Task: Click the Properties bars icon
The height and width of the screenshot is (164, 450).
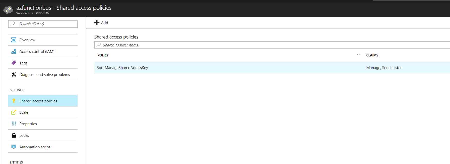Action: coord(14,124)
